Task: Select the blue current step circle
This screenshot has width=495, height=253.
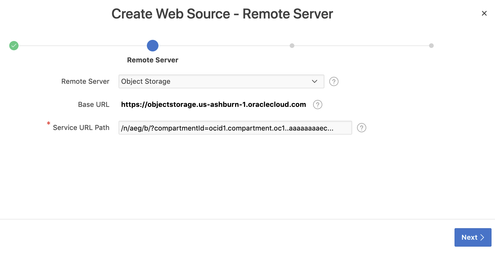Action: [153, 46]
